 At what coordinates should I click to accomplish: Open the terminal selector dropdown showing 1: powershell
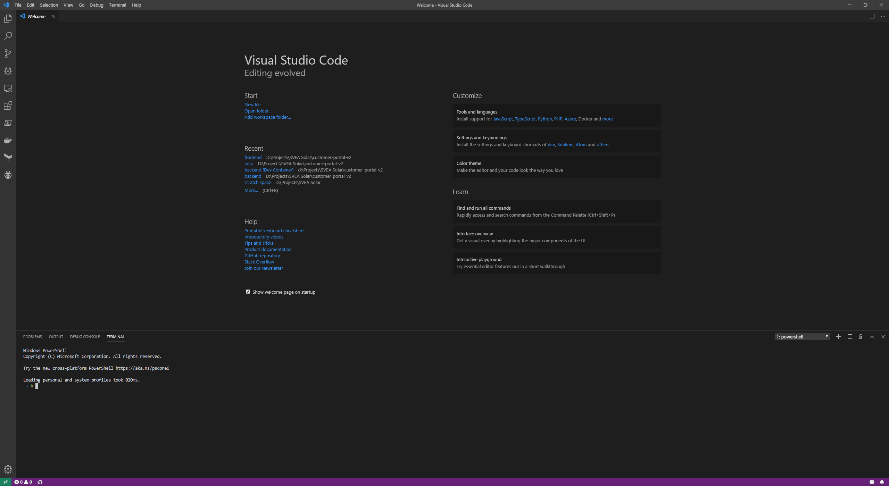(x=801, y=336)
